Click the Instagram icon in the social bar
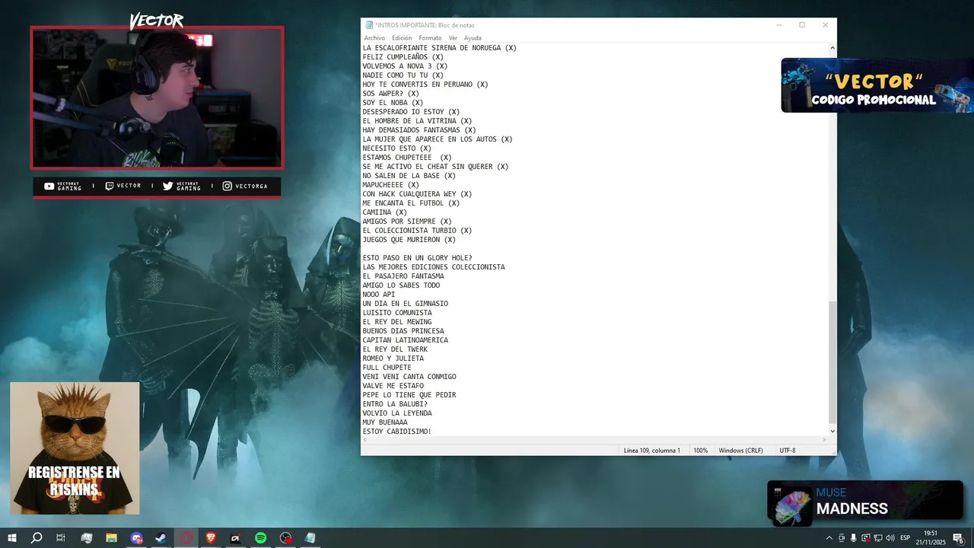974x548 pixels. point(228,186)
